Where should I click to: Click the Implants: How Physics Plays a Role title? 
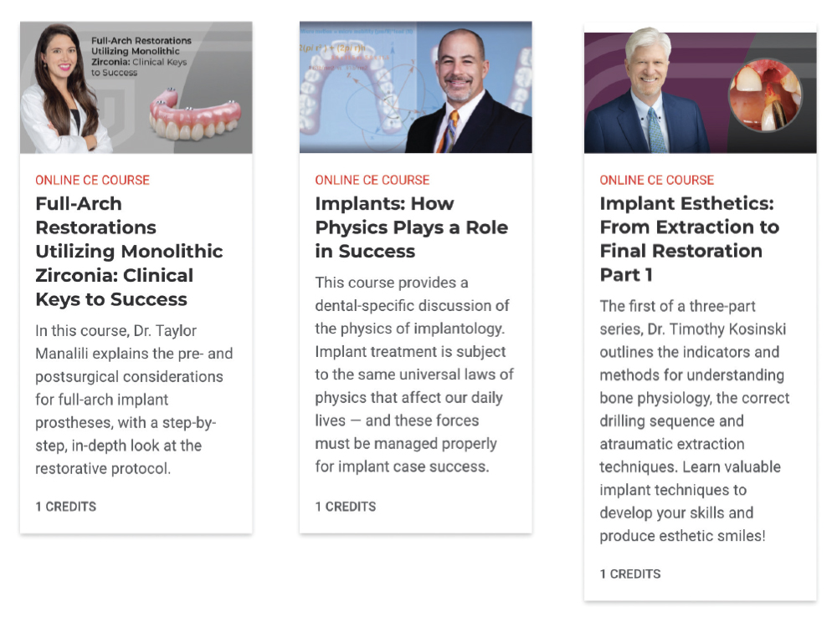(x=411, y=227)
